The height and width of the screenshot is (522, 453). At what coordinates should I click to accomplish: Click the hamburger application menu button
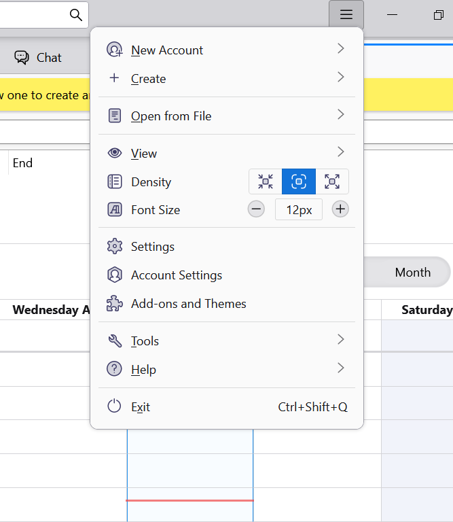tap(346, 15)
